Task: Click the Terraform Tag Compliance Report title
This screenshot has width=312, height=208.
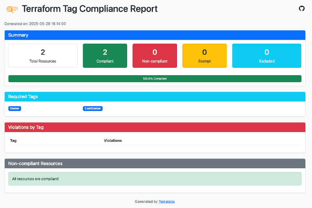Action: tap(90, 9)
